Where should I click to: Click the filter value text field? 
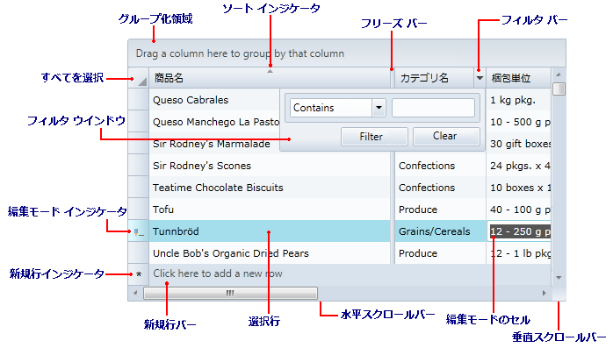pos(433,108)
